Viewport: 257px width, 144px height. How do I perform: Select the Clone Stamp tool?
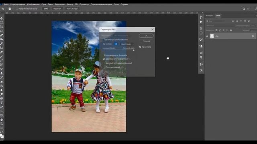tap(2, 73)
